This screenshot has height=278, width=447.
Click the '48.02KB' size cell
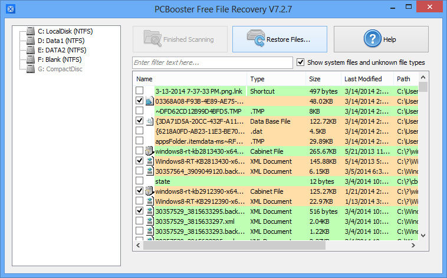(x=321, y=101)
